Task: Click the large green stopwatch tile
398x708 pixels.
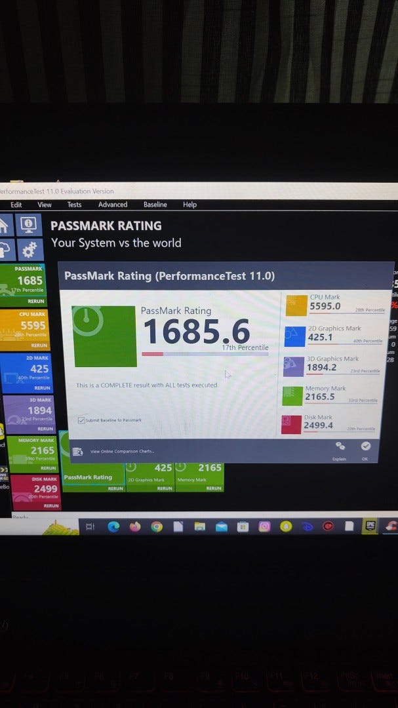Action: pos(104,336)
